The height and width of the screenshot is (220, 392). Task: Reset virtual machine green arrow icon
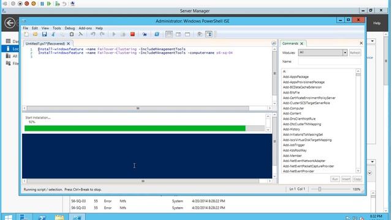click(x=49, y=4)
